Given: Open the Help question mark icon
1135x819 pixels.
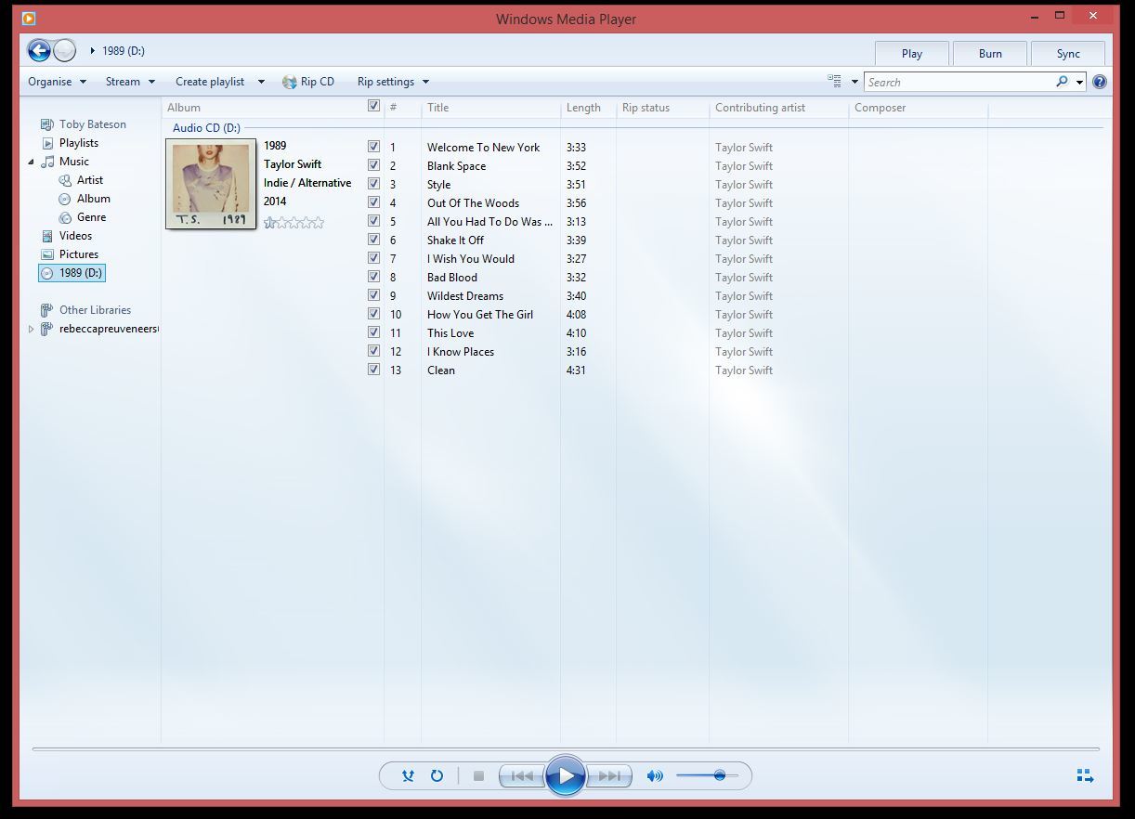Looking at the screenshot, I should 1100,82.
